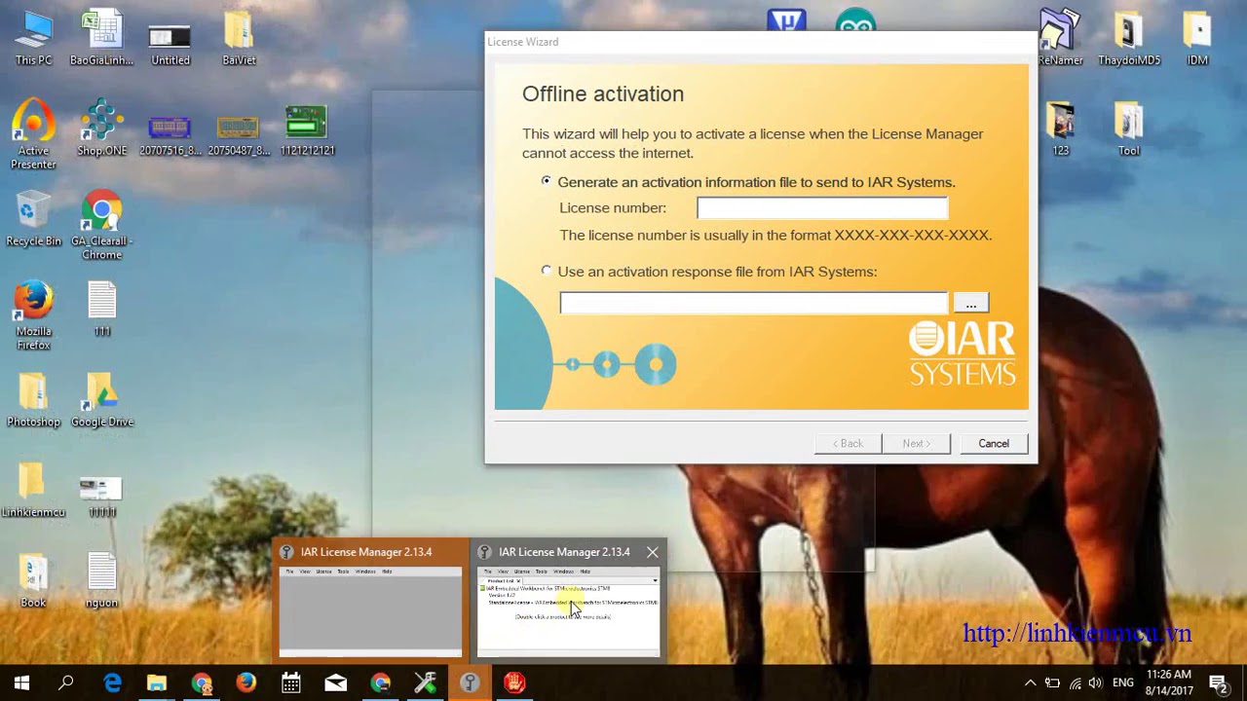Open the IDM folder on desktop
The width and height of the screenshot is (1247, 701).
(x=1197, y=39)
